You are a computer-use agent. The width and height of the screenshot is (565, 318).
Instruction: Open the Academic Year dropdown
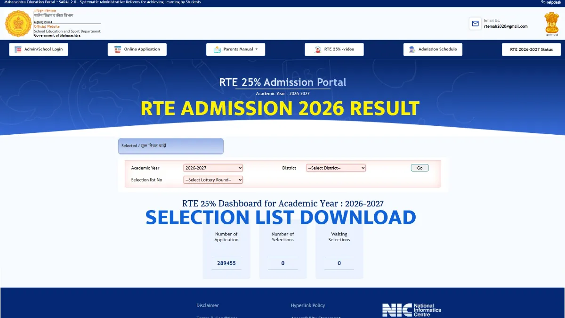coord(213,168)
